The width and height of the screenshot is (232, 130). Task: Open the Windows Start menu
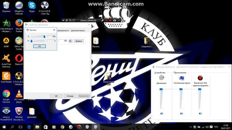point(4,127)
